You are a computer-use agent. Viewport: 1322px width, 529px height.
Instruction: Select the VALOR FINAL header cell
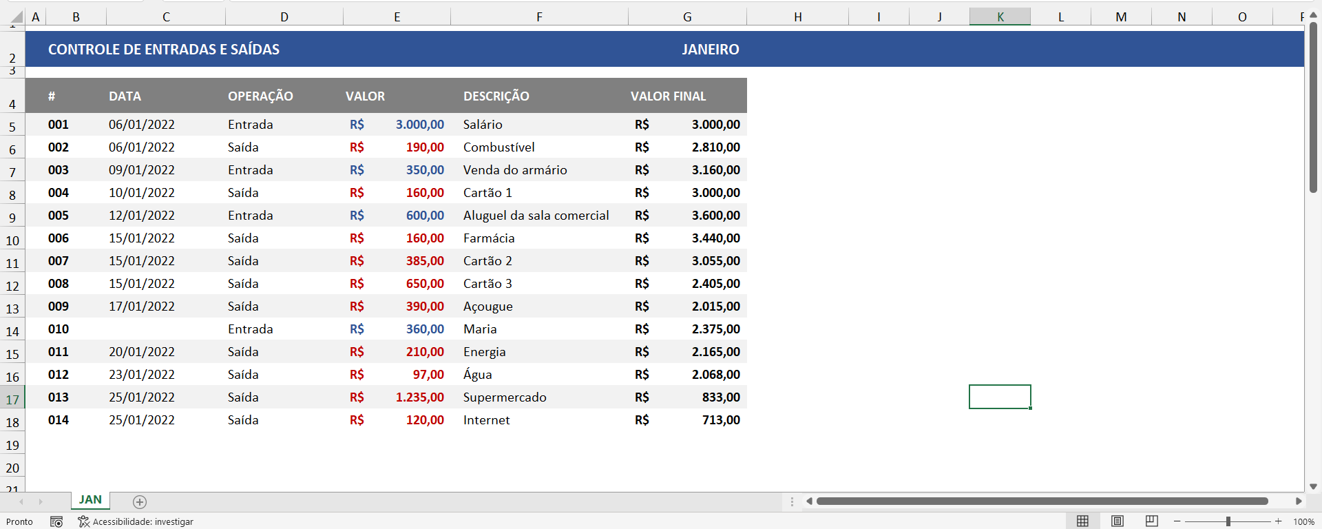(x=687, y=96)
